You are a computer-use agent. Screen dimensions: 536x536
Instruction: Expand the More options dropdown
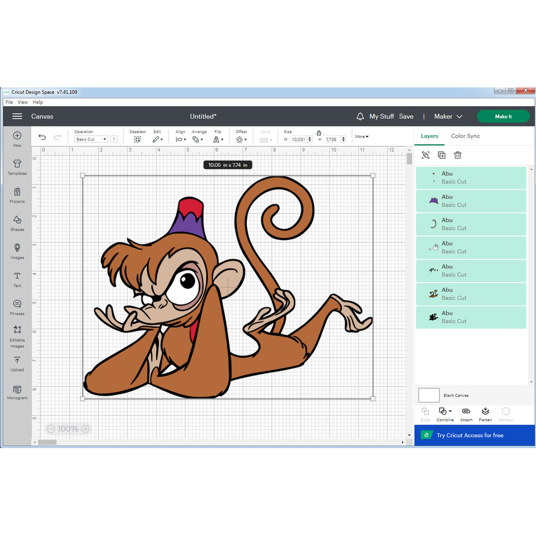point(361,137)
